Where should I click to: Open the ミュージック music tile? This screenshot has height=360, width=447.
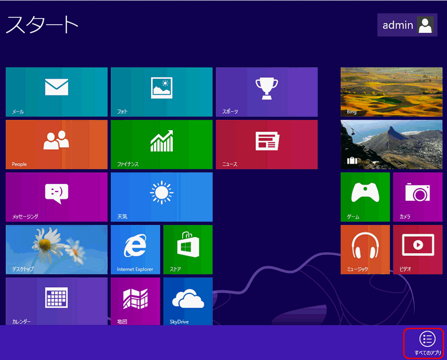point(365,249)
